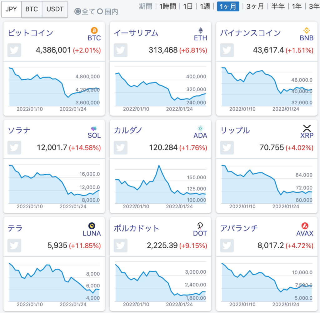Viewport: 320px width, 313px height.
Task: Switch to the USDT currency tab
Action: coord(54,9)
